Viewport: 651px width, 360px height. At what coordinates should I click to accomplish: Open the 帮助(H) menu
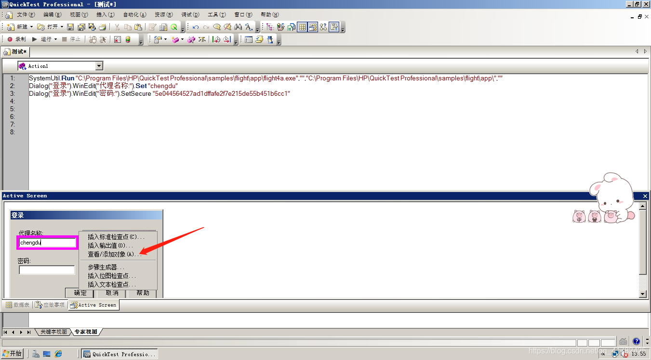270,15
